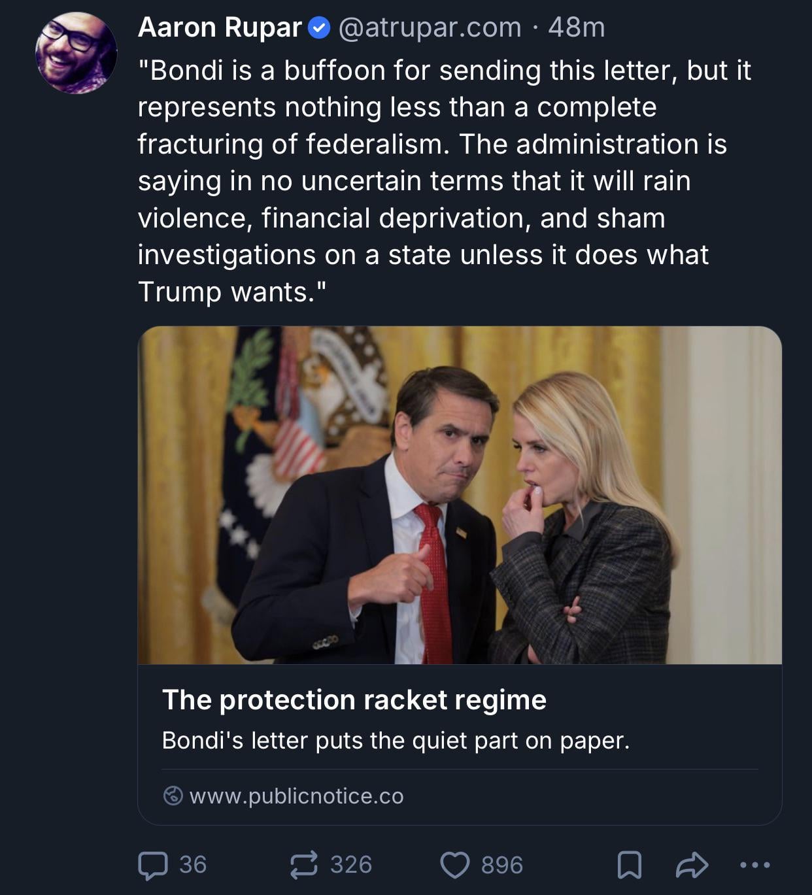Like the post with the heart icon
The image size is (812, 895).
[455, 865]
